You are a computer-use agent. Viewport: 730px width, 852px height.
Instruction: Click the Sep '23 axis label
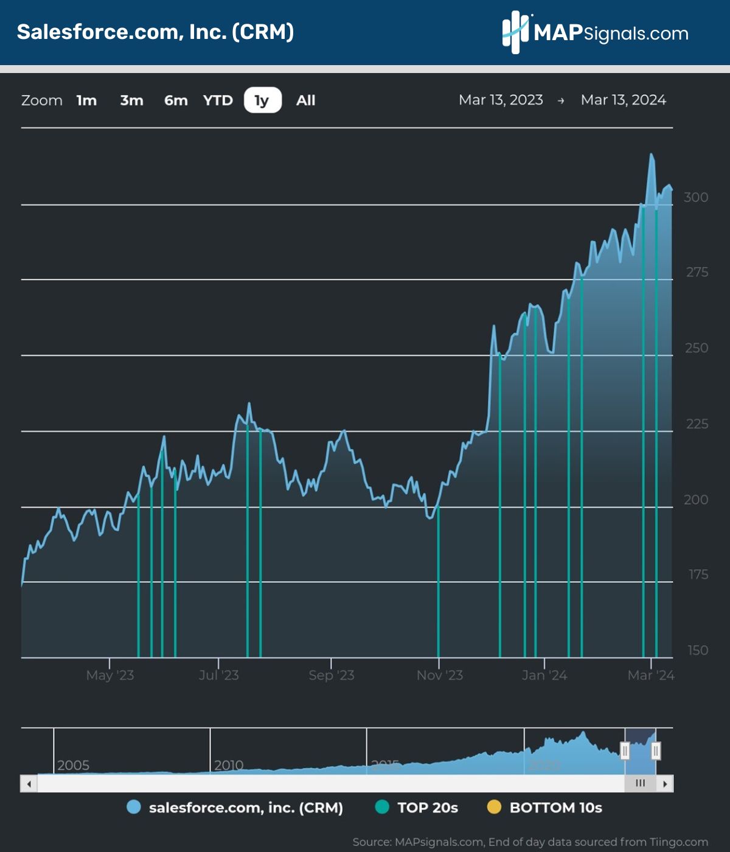click(332, 675)
